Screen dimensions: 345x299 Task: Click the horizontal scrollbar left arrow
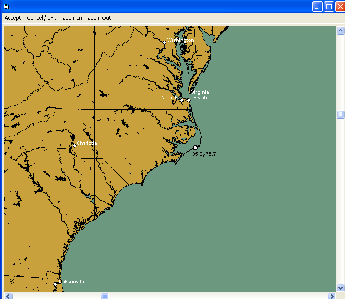8,296
